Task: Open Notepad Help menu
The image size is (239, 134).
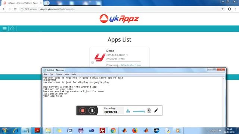Action: point(74,74)
